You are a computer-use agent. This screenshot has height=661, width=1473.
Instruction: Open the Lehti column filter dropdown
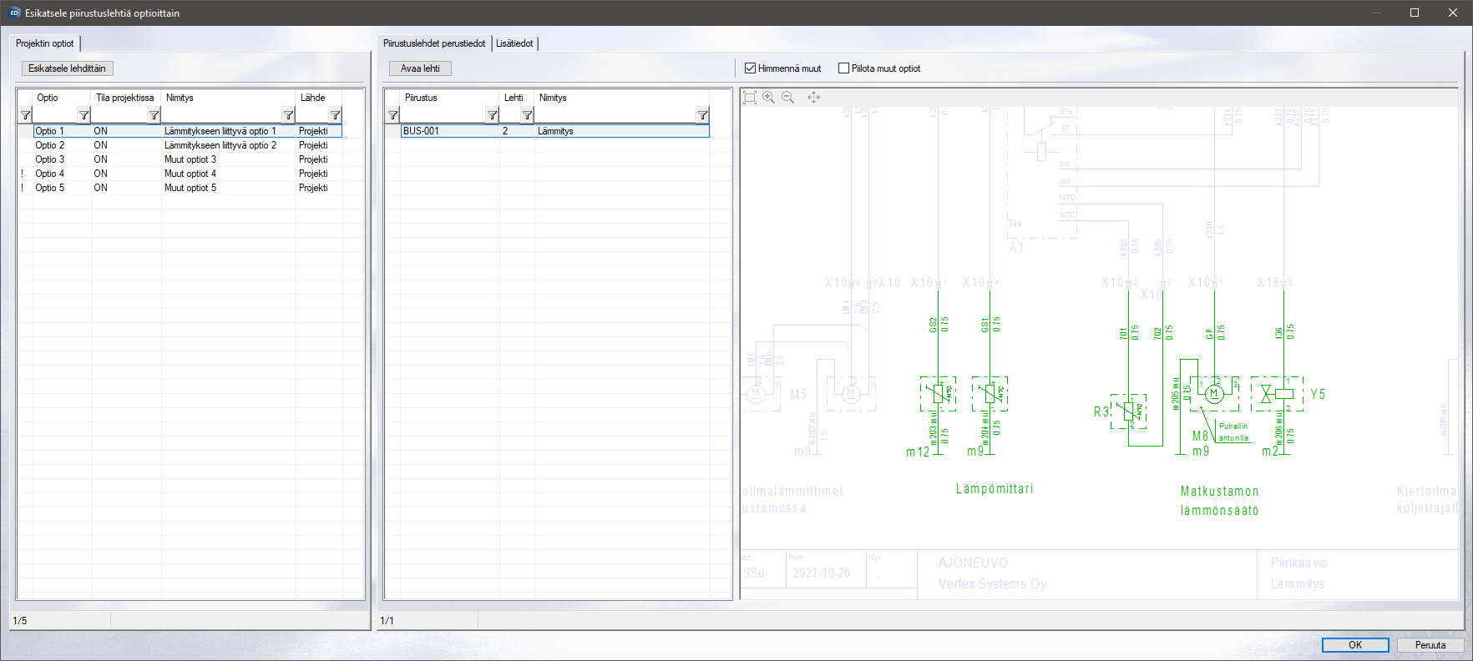pyautogui.click(x=527, y=115)
